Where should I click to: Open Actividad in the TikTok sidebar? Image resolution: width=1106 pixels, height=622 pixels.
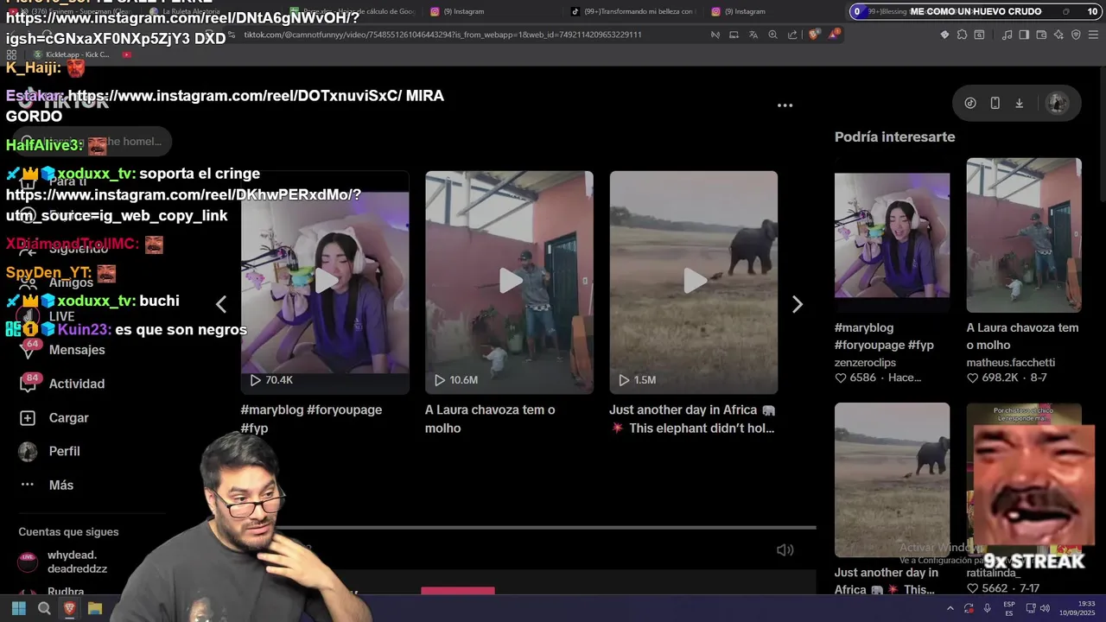tap(77, 384)
